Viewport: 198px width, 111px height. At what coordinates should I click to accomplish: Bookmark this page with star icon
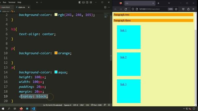(176, 9)
